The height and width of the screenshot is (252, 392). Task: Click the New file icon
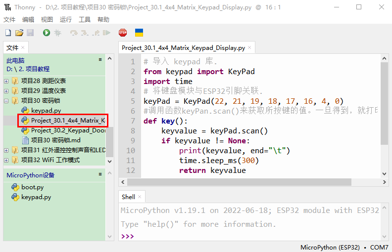[8, 33]
